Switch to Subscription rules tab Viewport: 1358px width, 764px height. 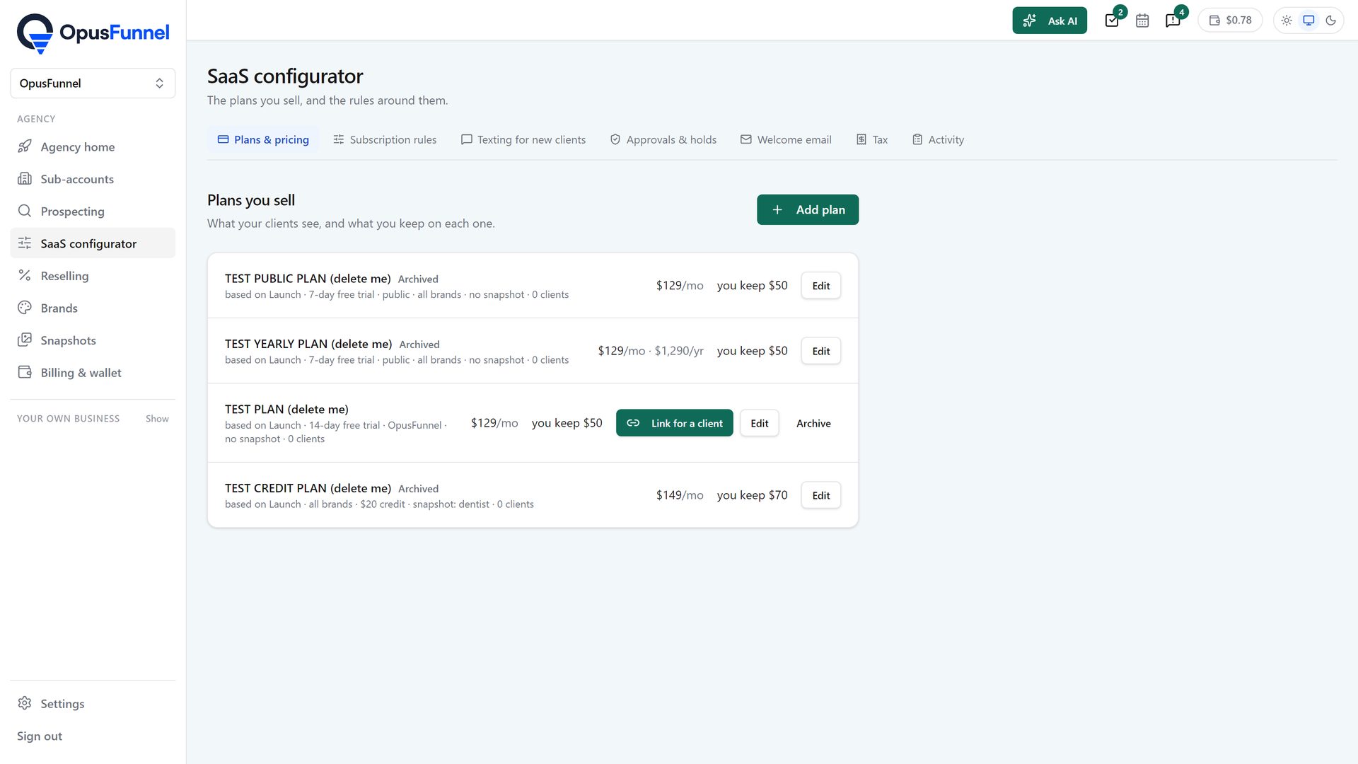(x=385, y=140)
